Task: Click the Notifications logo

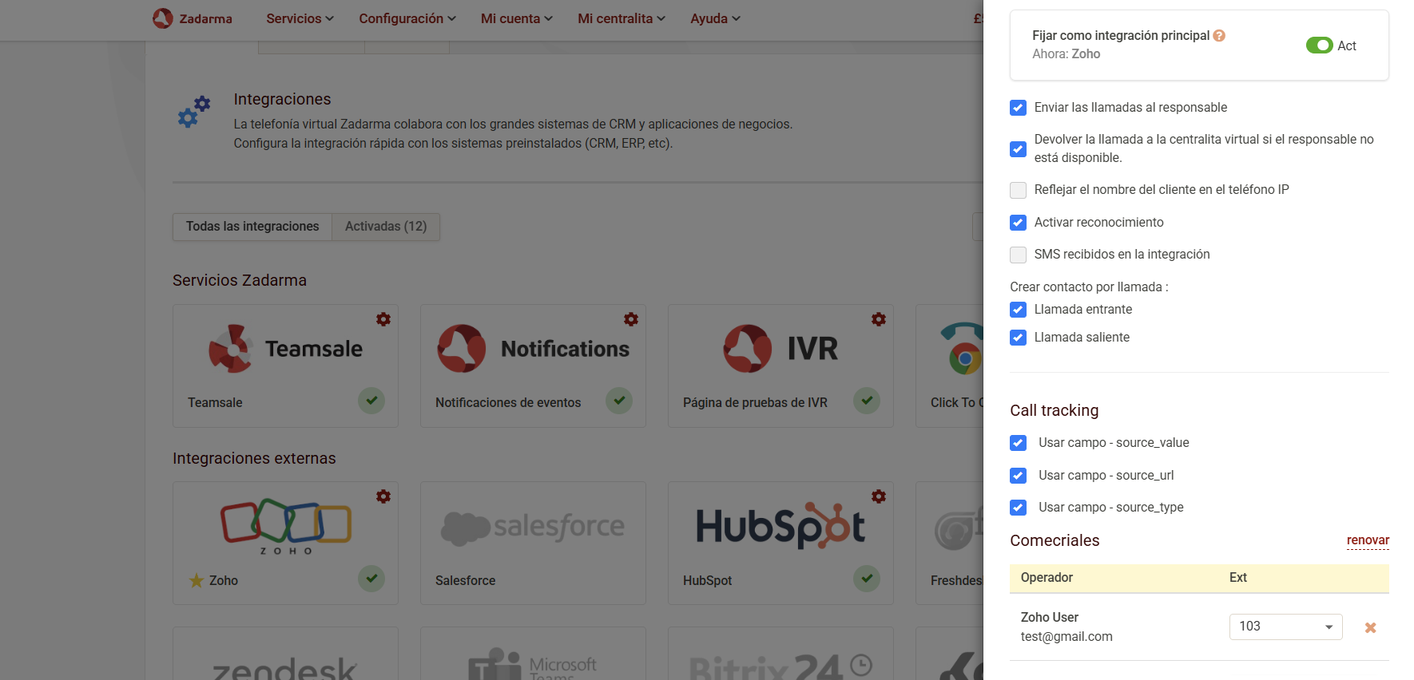Action: tap(534, 349)
